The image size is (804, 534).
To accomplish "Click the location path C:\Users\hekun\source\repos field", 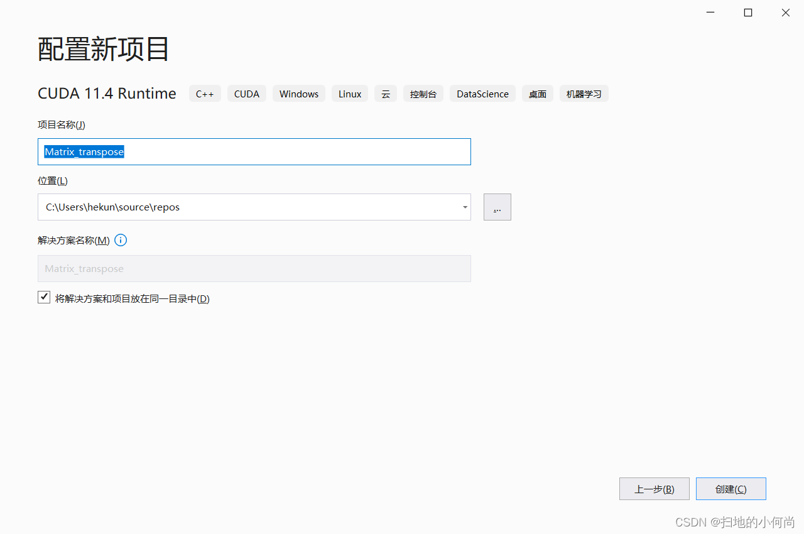I will pyautogui.click(x=254, y=207).
